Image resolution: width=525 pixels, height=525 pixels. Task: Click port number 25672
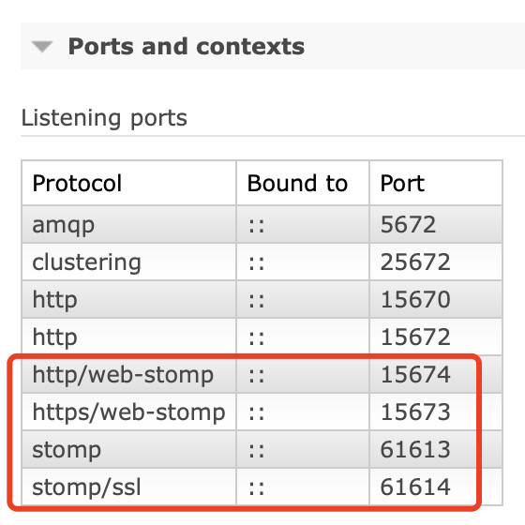pyautogui.click(x=415, y=262)
